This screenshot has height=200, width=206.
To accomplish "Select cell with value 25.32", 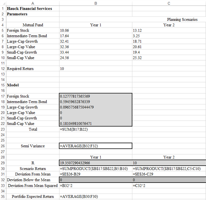I will click(169, 58).
